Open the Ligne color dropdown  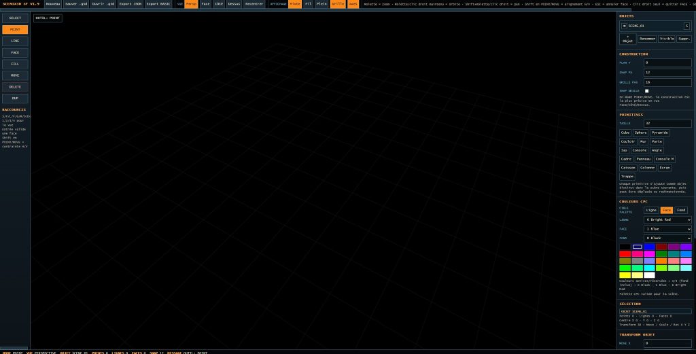[x=667, y=220]
